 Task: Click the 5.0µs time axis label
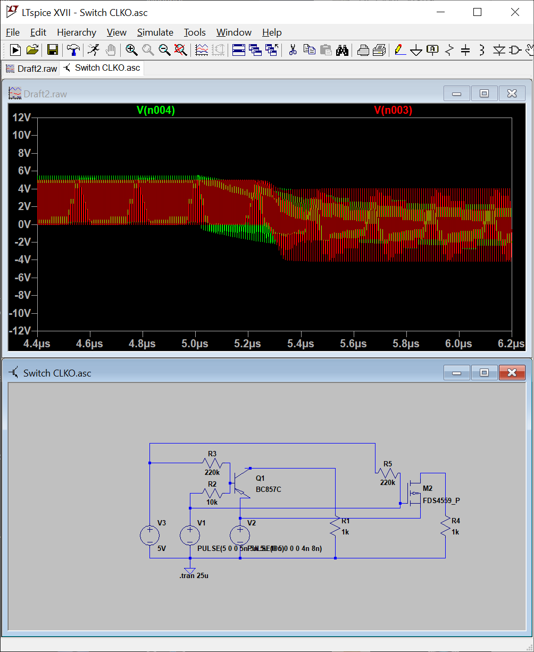click(195, 344)
